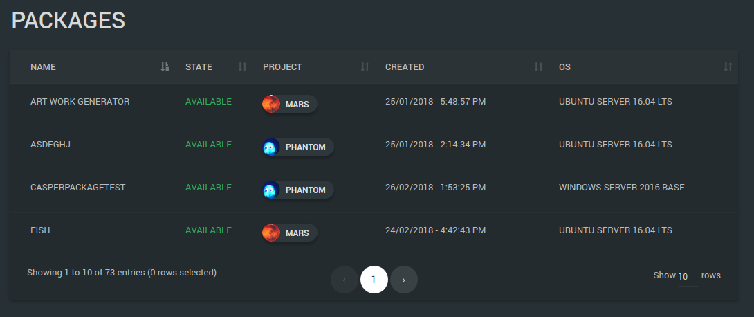
Task: Open PHANTOM project badge for ASDFGHJ
Action: (298, 147)
